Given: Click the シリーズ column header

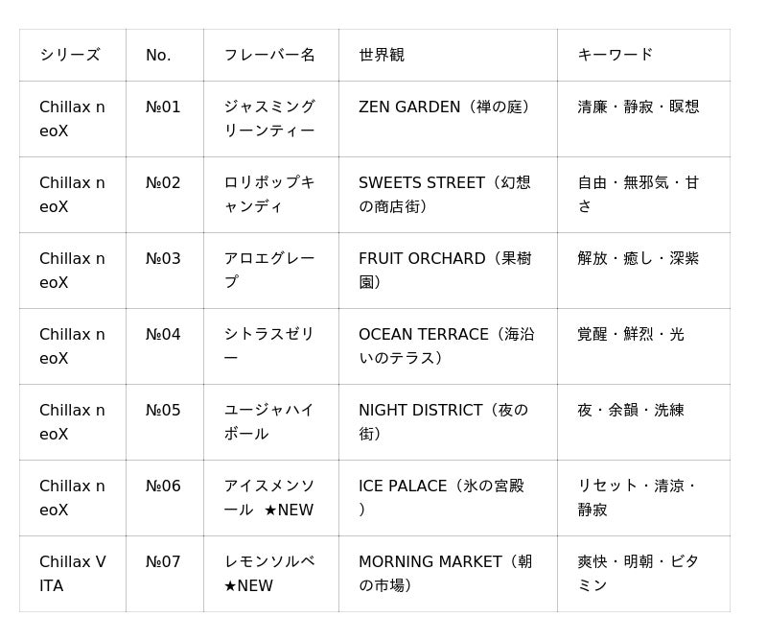Looking at the screenshot, I should (70, 55).
